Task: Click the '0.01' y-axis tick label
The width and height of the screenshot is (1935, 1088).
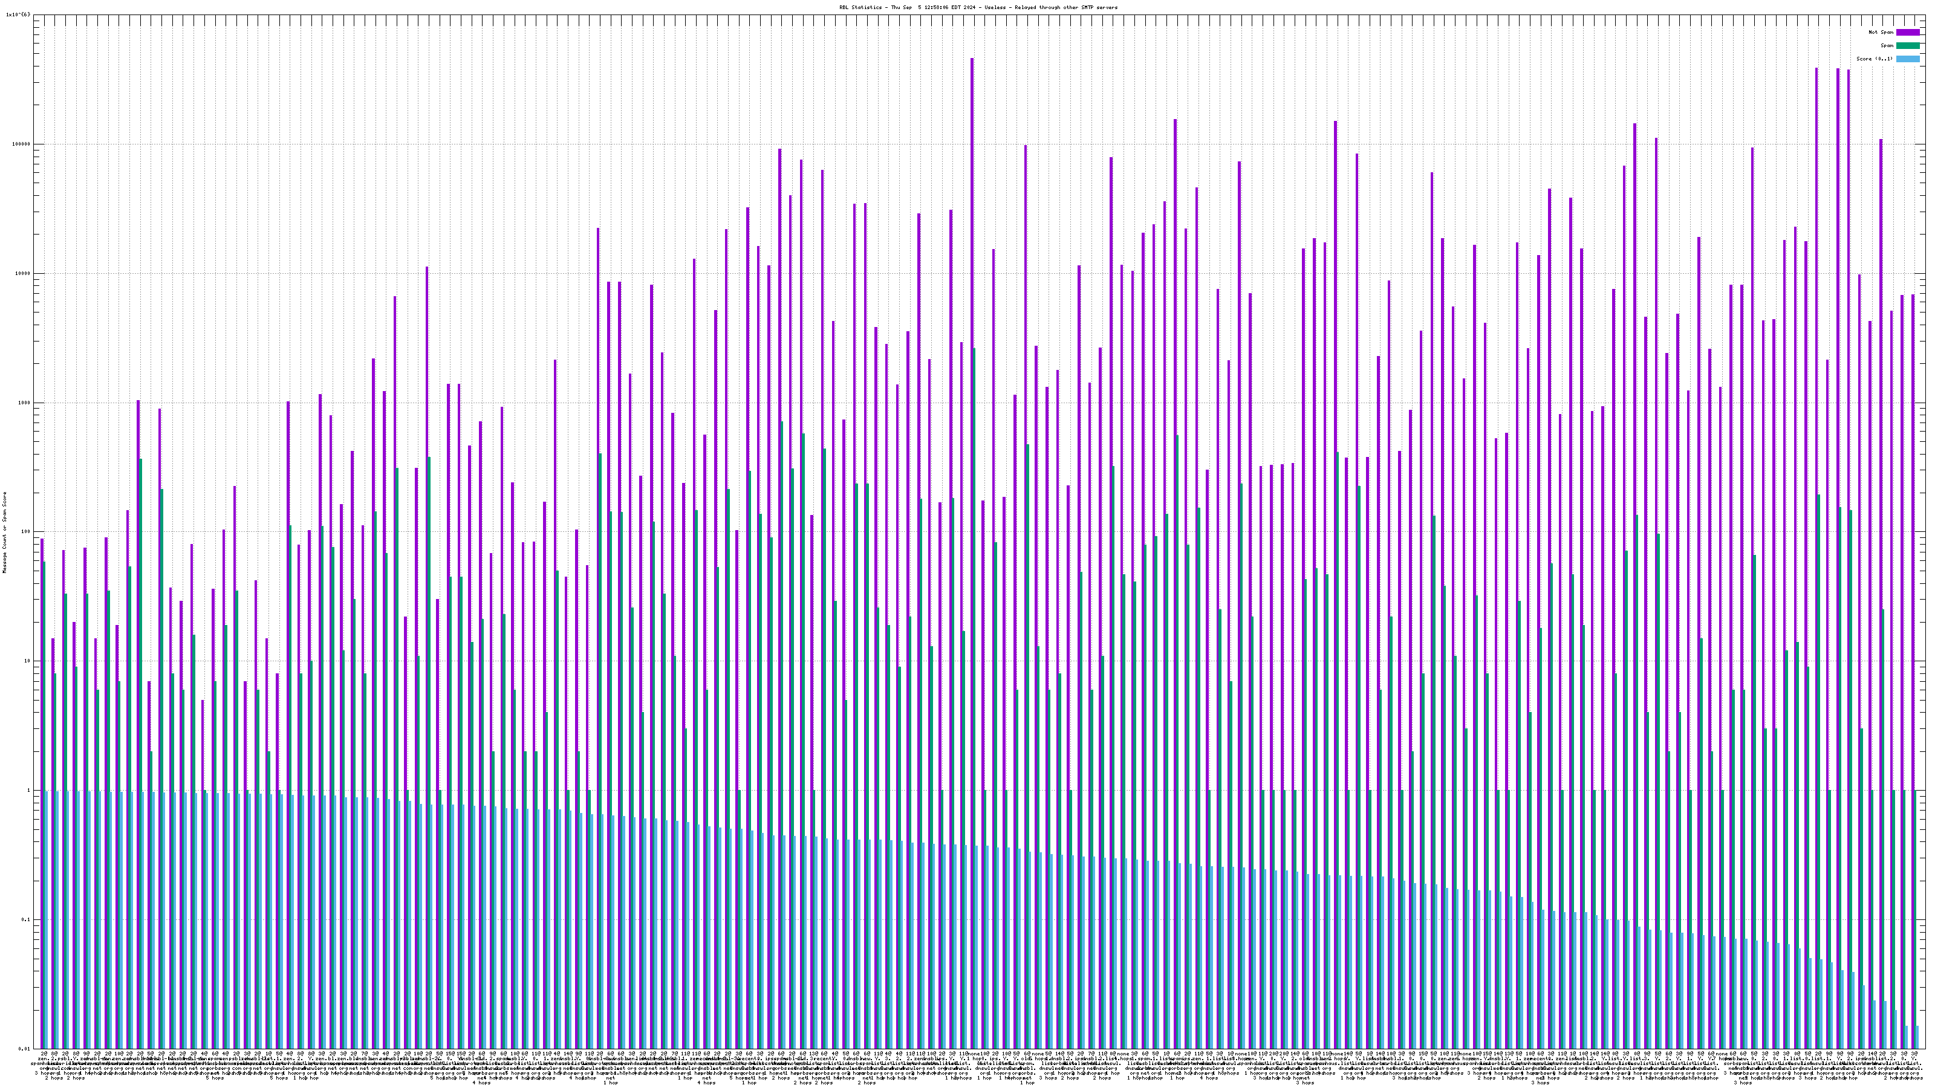Action: (x=24, y=1048)
